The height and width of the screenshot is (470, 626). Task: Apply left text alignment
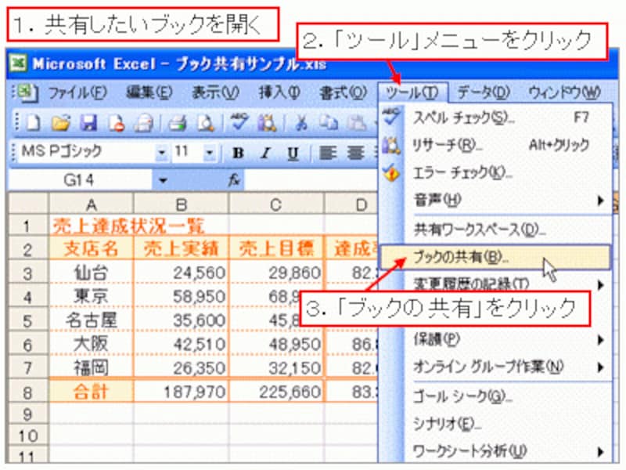coord(328,153)
